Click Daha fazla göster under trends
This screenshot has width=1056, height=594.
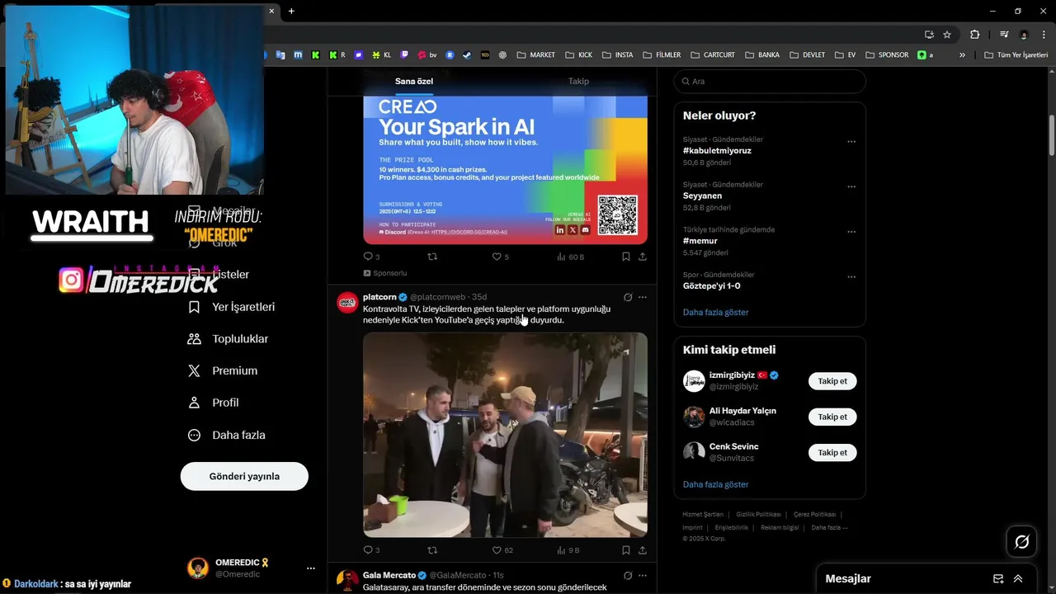click(x=716, y=313)
